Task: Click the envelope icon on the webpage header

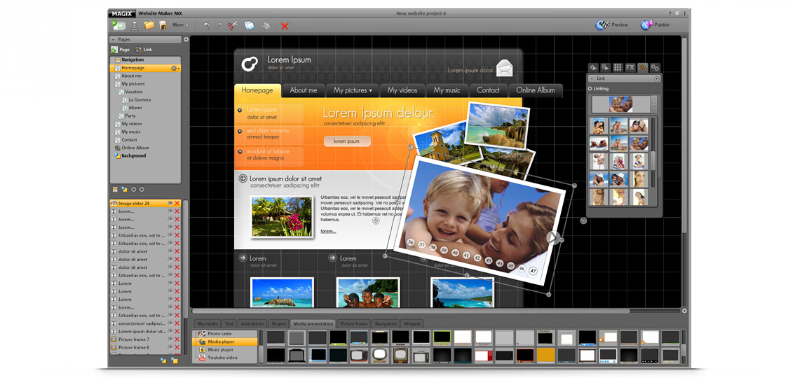Action: click(x=505, y=67)
